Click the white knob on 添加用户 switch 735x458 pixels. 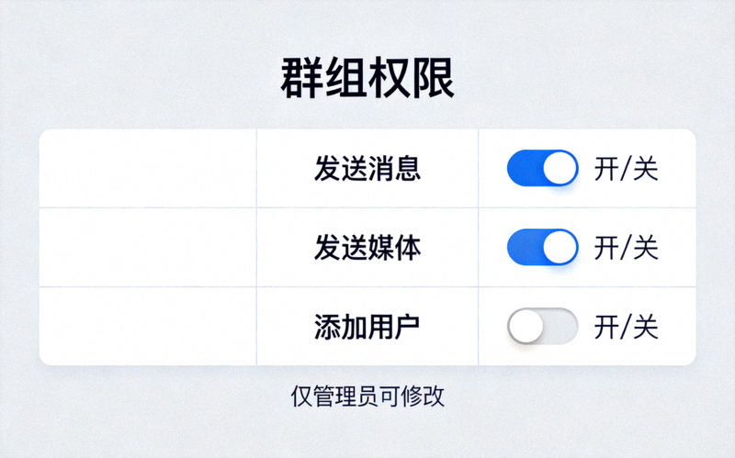tap(526, 326)
